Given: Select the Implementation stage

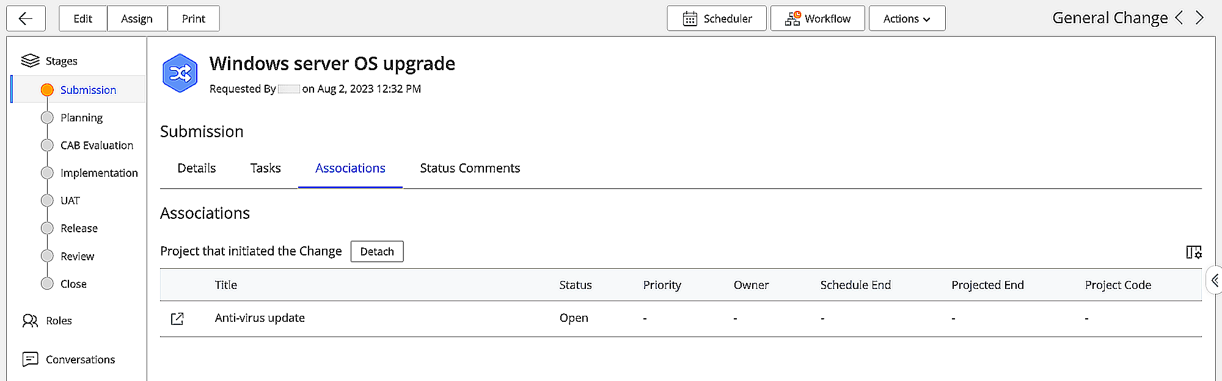Looking at the screenshot, I should click(x=98, y=173).
